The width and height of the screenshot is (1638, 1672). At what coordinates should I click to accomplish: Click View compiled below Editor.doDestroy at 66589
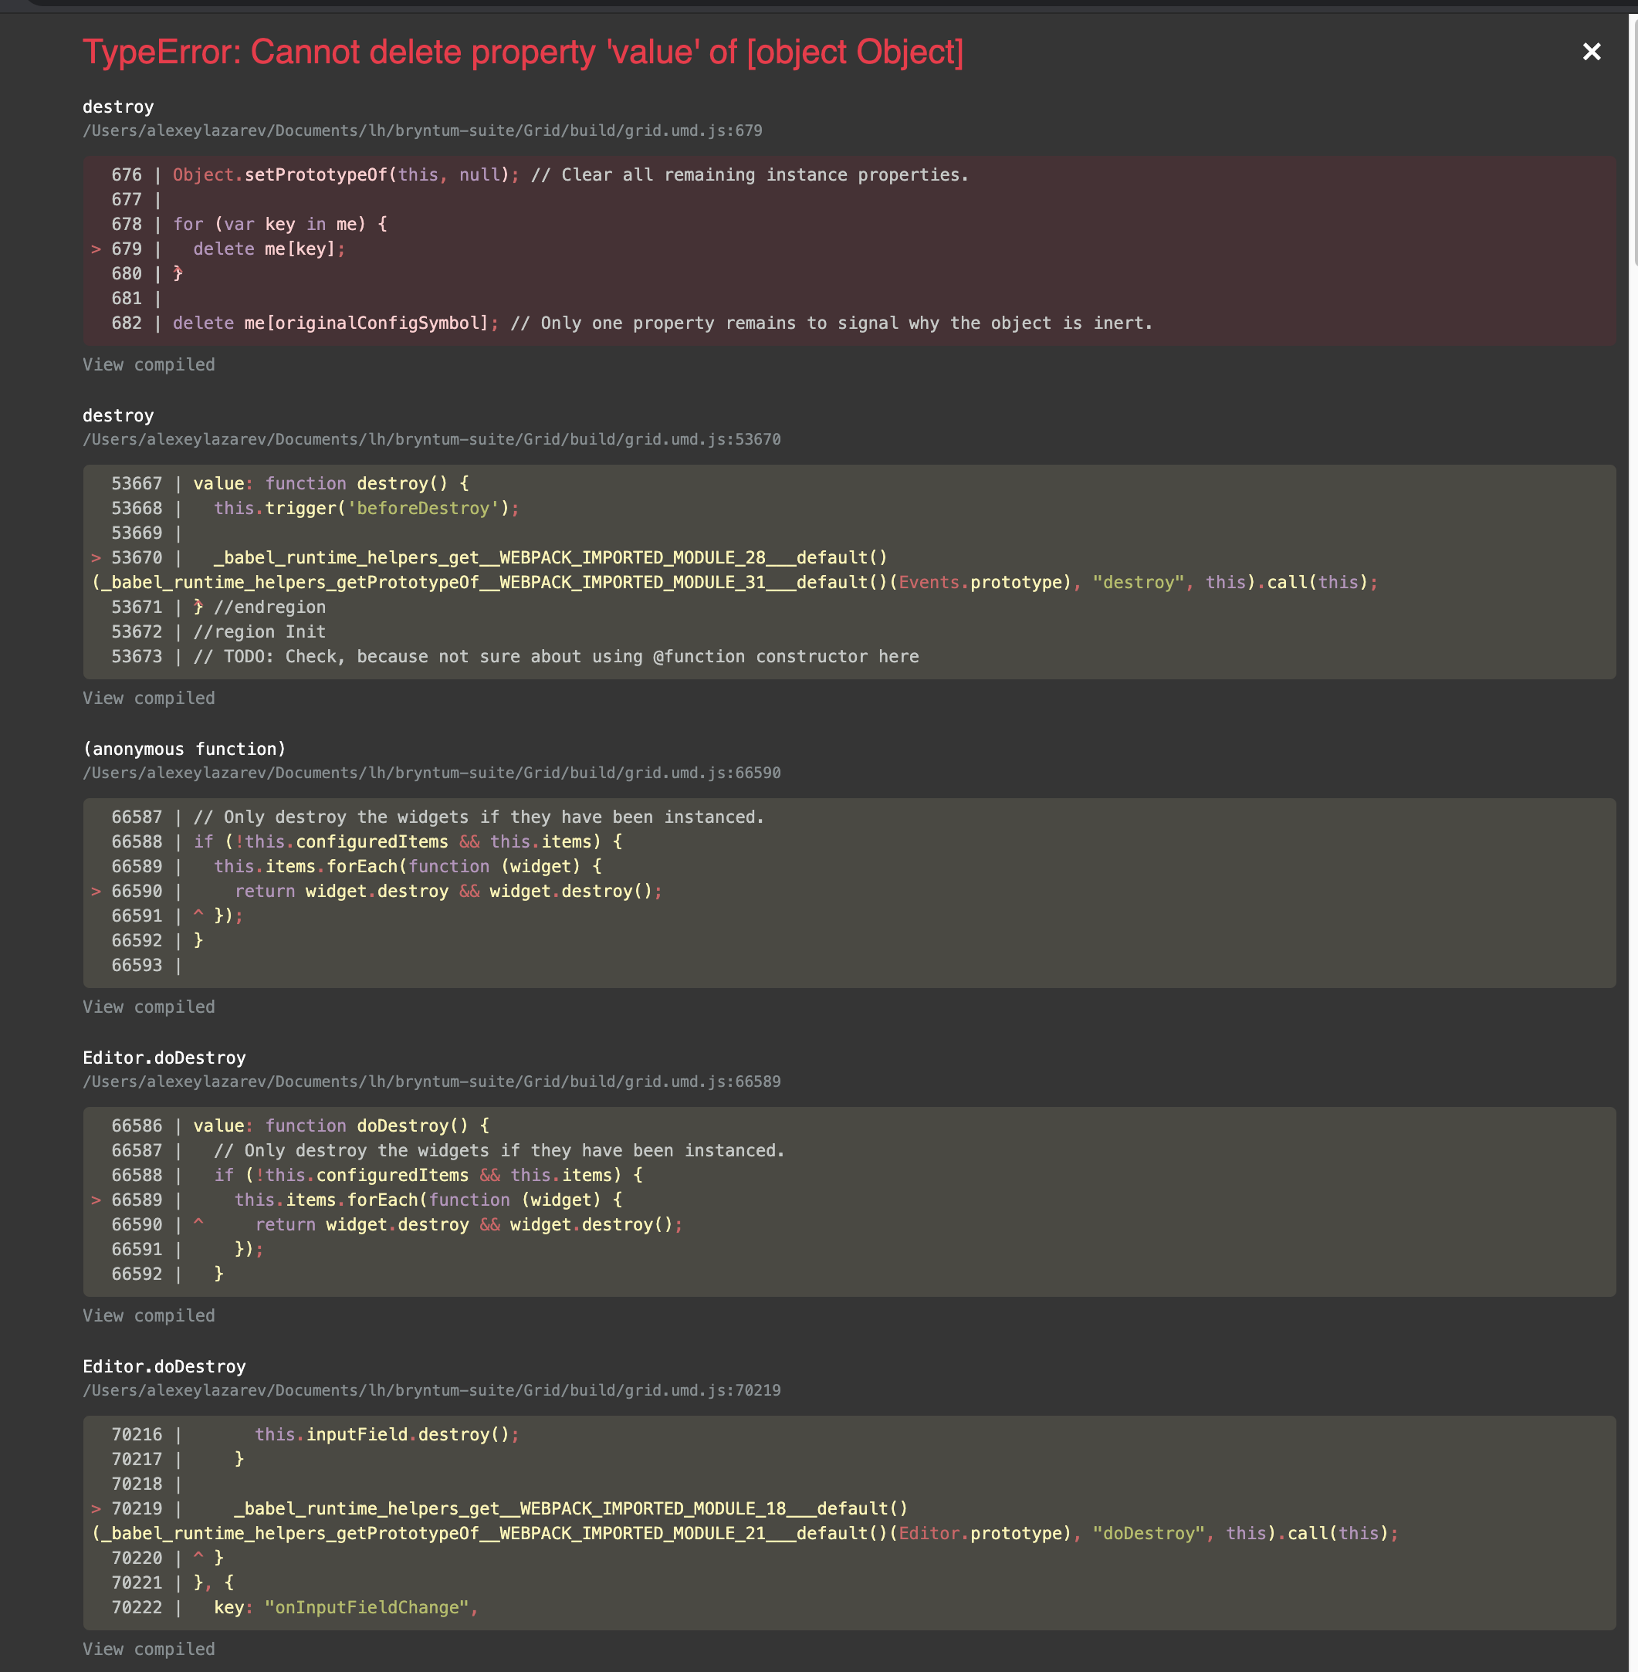tap(148, 1315)
